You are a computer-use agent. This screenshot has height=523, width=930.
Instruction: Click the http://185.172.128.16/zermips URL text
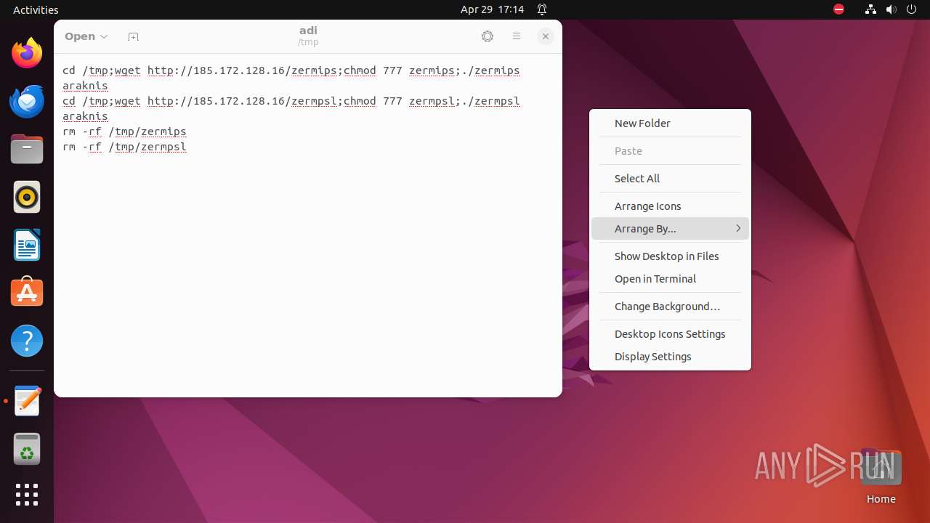pos(242,70)
